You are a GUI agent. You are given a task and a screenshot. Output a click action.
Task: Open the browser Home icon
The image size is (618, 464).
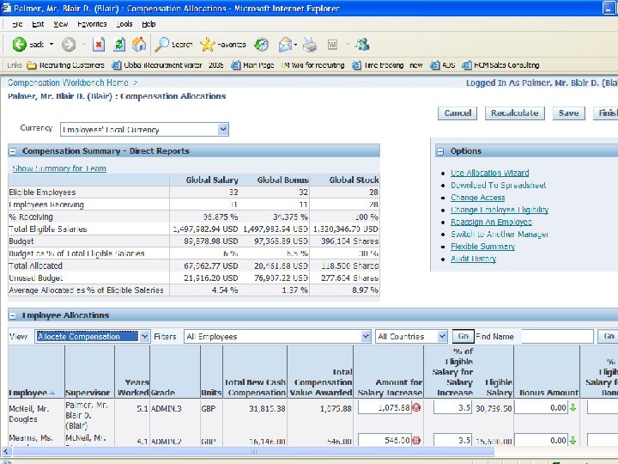[x=139, y=44]
